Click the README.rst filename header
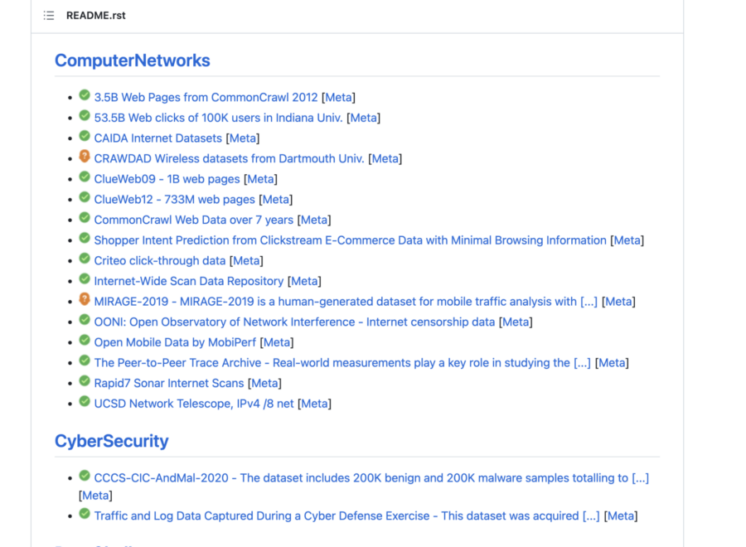The width and height of the screenshot is (746, 547). point(95,15)
